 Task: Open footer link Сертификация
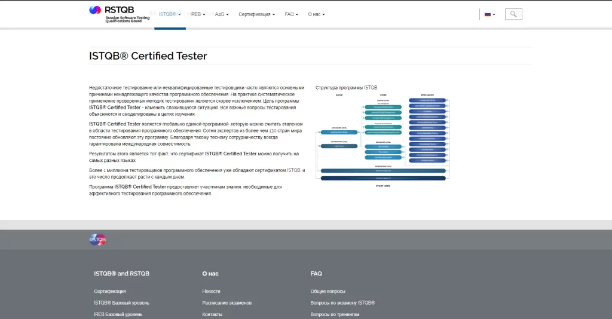tap(110, 292)
